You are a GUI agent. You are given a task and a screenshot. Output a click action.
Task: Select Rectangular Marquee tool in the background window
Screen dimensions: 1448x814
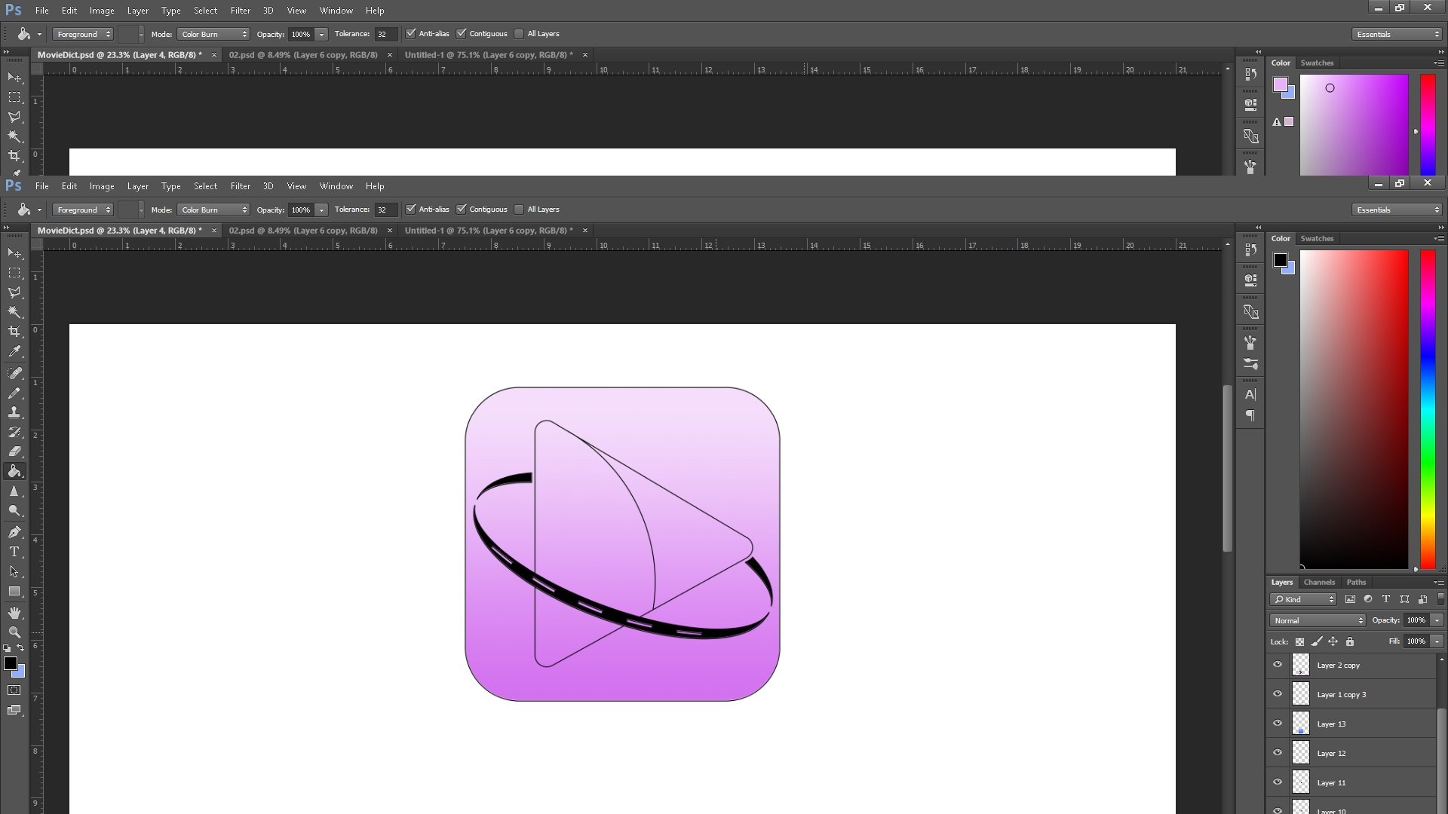pos(14,97)
